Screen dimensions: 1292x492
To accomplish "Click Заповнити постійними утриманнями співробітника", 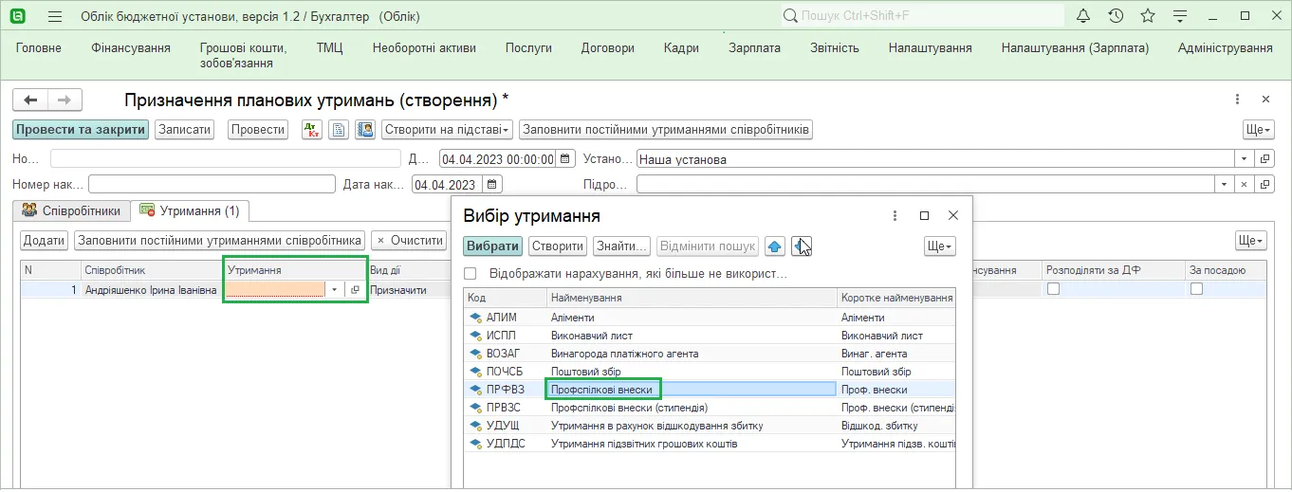I will point(221,241).
